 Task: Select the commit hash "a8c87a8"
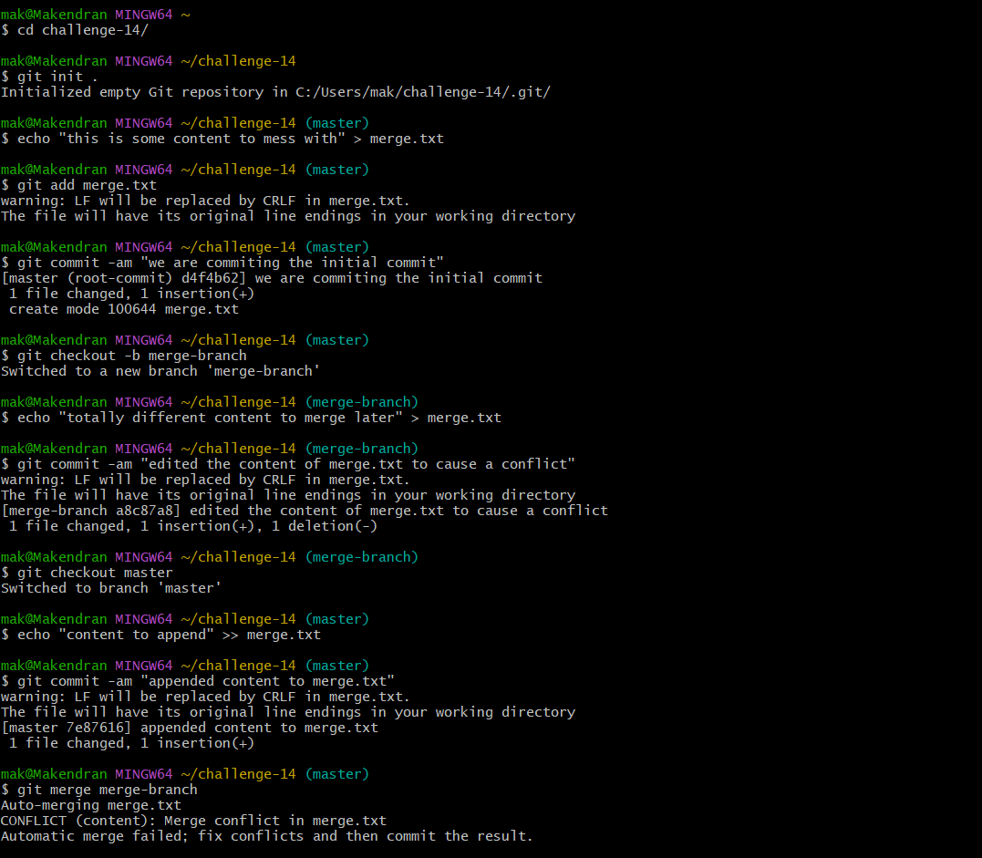(x=145, y=511)
